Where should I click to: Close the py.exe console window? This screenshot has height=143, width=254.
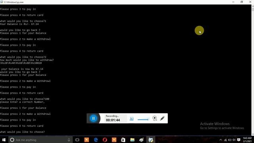pos(250,2)
